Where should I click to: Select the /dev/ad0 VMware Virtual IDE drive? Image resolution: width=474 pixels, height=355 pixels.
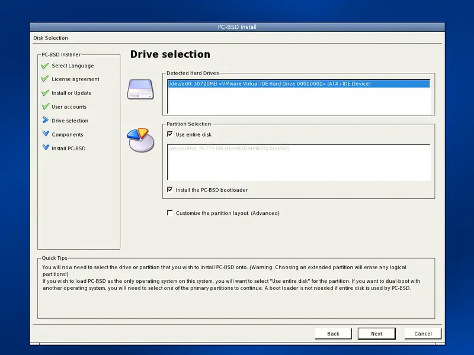(299, 84)
